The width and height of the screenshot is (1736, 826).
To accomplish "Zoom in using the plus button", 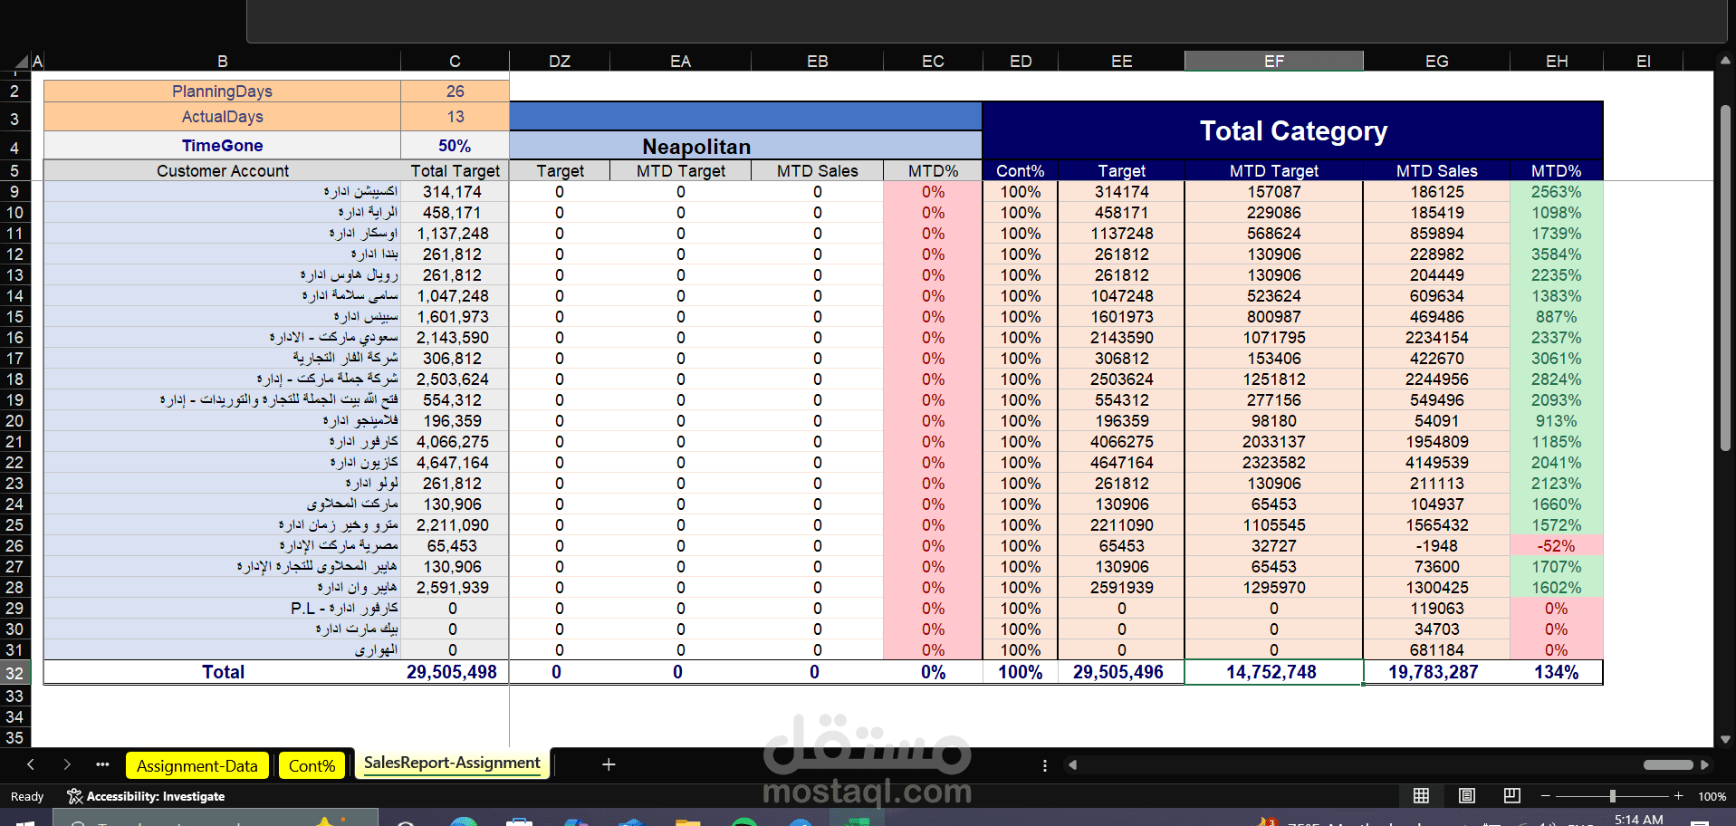I will point(1678,795).
